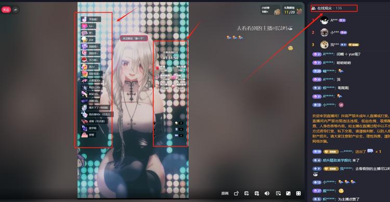Click the 关注触发 pink banner above the avatar
This screenshot has height=202, width=390.
pyautogui.click(x=134, y=38)
